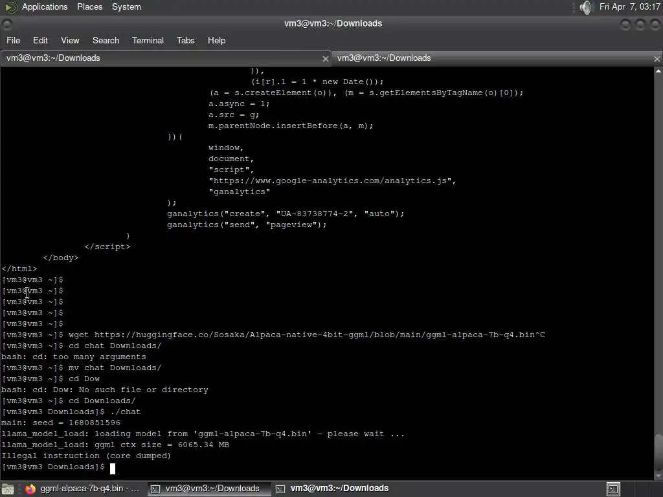Click the 'mv chat Downloads/' command line
Screen dimensions: 663x497
pyautogui.click(x=82, y=368)
